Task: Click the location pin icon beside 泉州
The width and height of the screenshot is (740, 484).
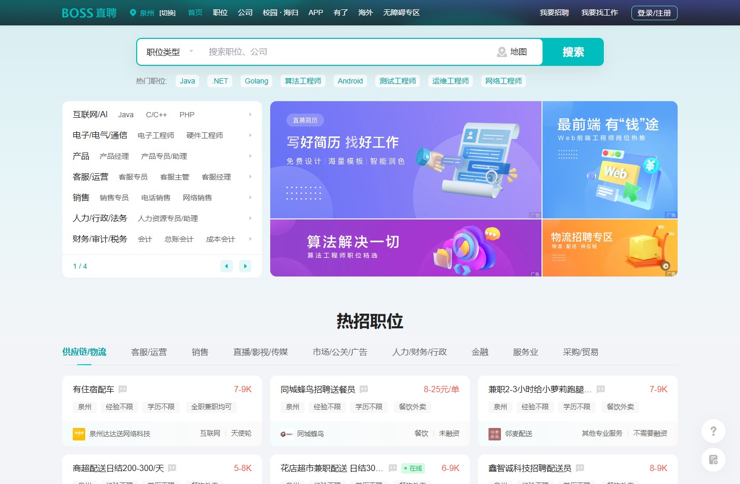Action: [x=133, y=12]
